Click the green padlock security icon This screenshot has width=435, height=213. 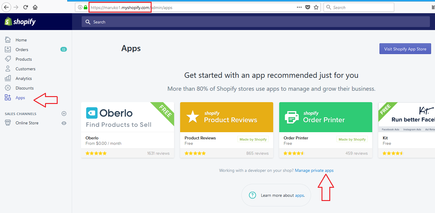tap(86, 7)
